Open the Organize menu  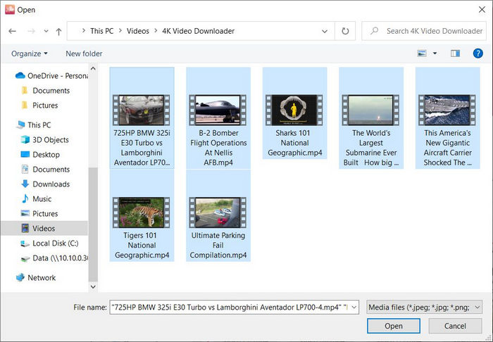30,53
